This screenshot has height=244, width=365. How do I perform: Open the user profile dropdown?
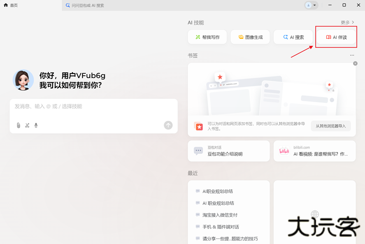coord(311,5)
